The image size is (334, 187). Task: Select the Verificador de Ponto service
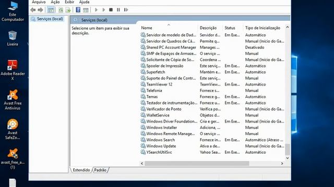163,109
